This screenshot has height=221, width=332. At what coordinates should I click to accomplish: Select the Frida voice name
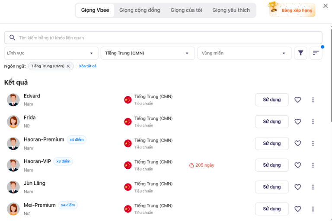pos(30,117)
